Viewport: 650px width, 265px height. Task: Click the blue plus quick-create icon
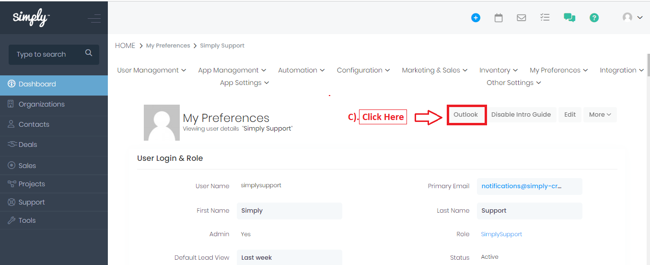coord(476,18)
